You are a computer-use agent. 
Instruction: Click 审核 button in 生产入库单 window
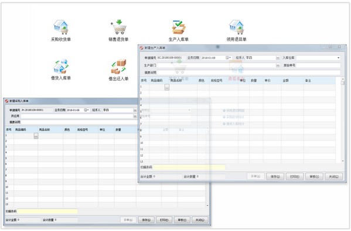(314, 177)
